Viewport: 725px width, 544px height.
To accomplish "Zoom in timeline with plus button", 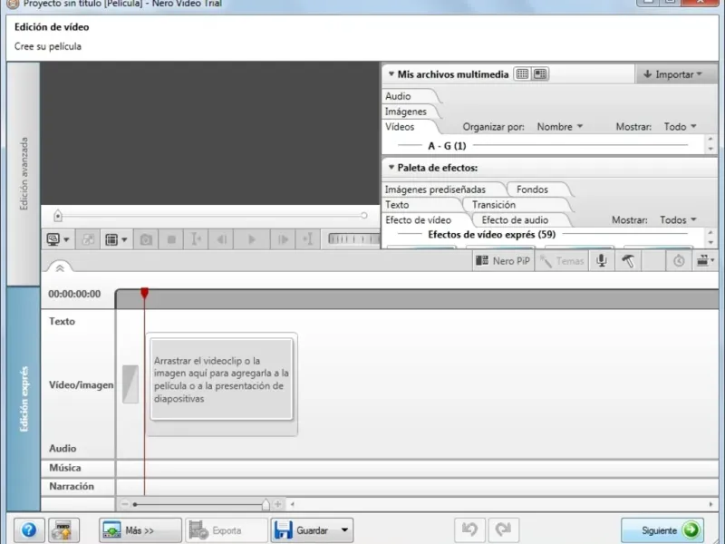I will coord(278,504).
